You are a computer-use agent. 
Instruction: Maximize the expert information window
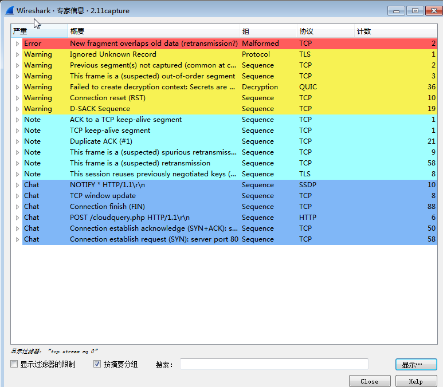415,11
